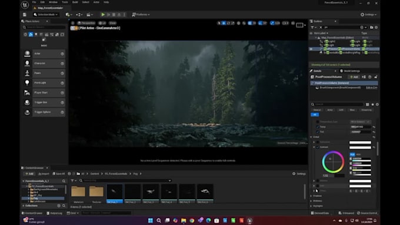Image resolution: width=400 pixels, height=225 pixels.
Task: Open the Platforms dropdown
Action: tap(141, 15)
